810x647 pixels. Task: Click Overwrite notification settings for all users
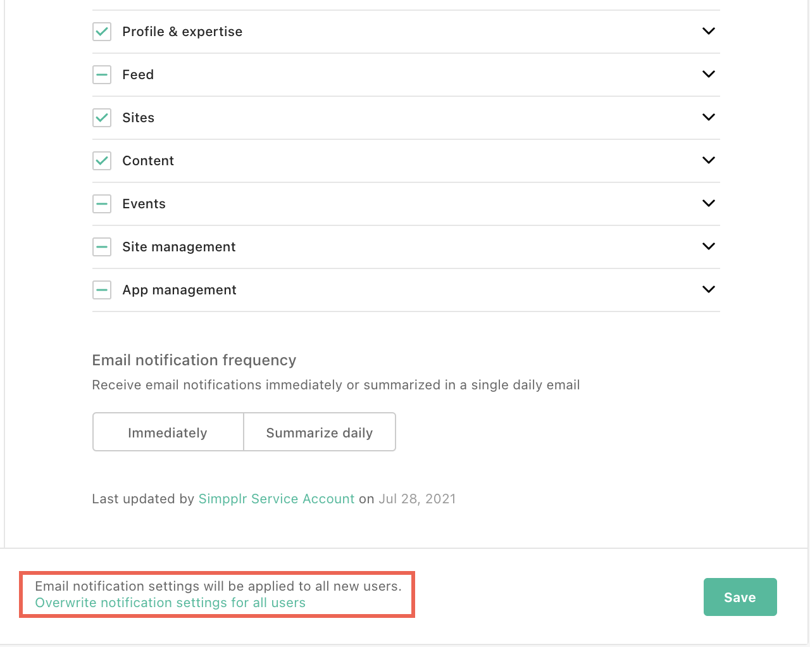coord(170,603)
